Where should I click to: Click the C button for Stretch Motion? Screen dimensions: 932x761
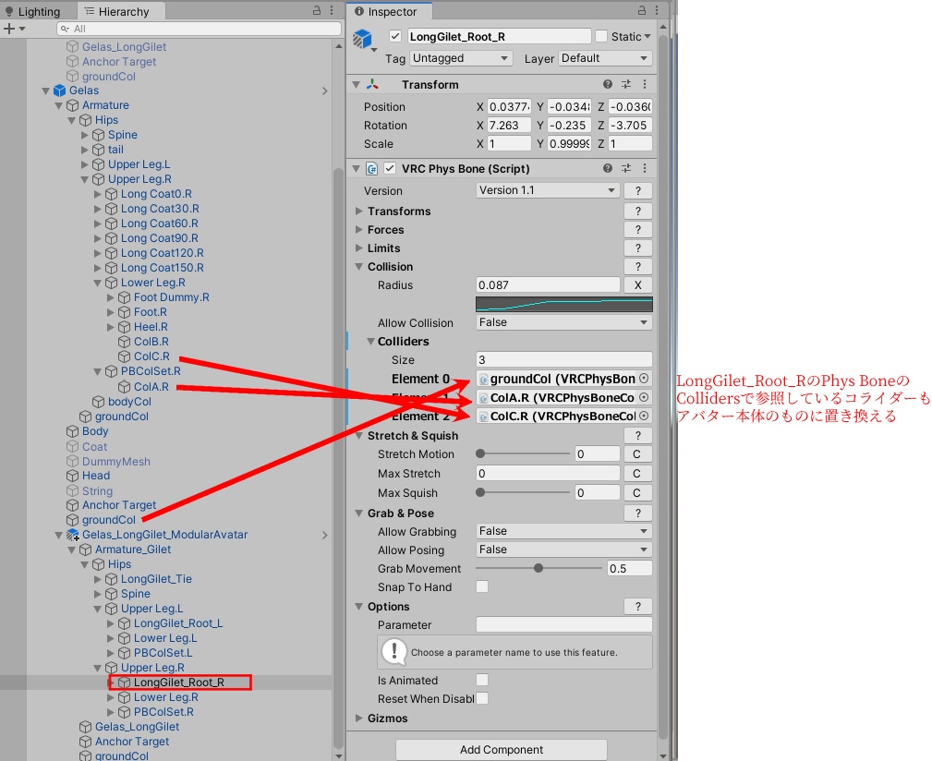tap(636, 453)
